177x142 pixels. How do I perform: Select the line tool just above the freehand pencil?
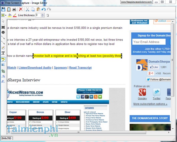pos(3,43)
